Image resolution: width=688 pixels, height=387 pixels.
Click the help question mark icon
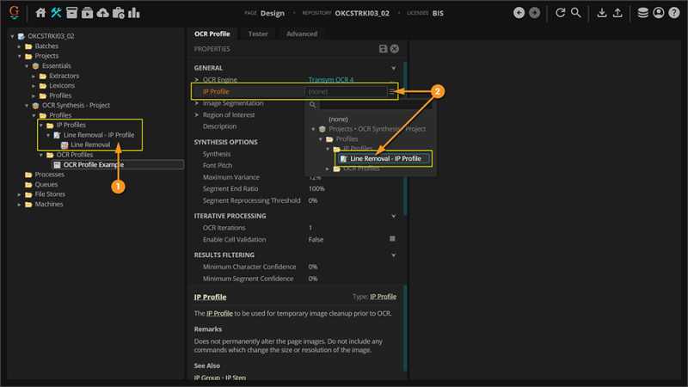[674, 13]
